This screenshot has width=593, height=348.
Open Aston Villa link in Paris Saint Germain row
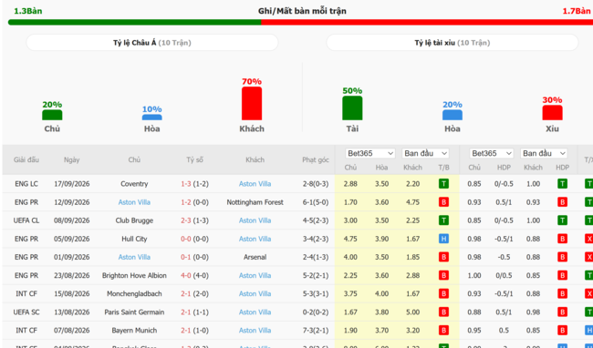255,312
